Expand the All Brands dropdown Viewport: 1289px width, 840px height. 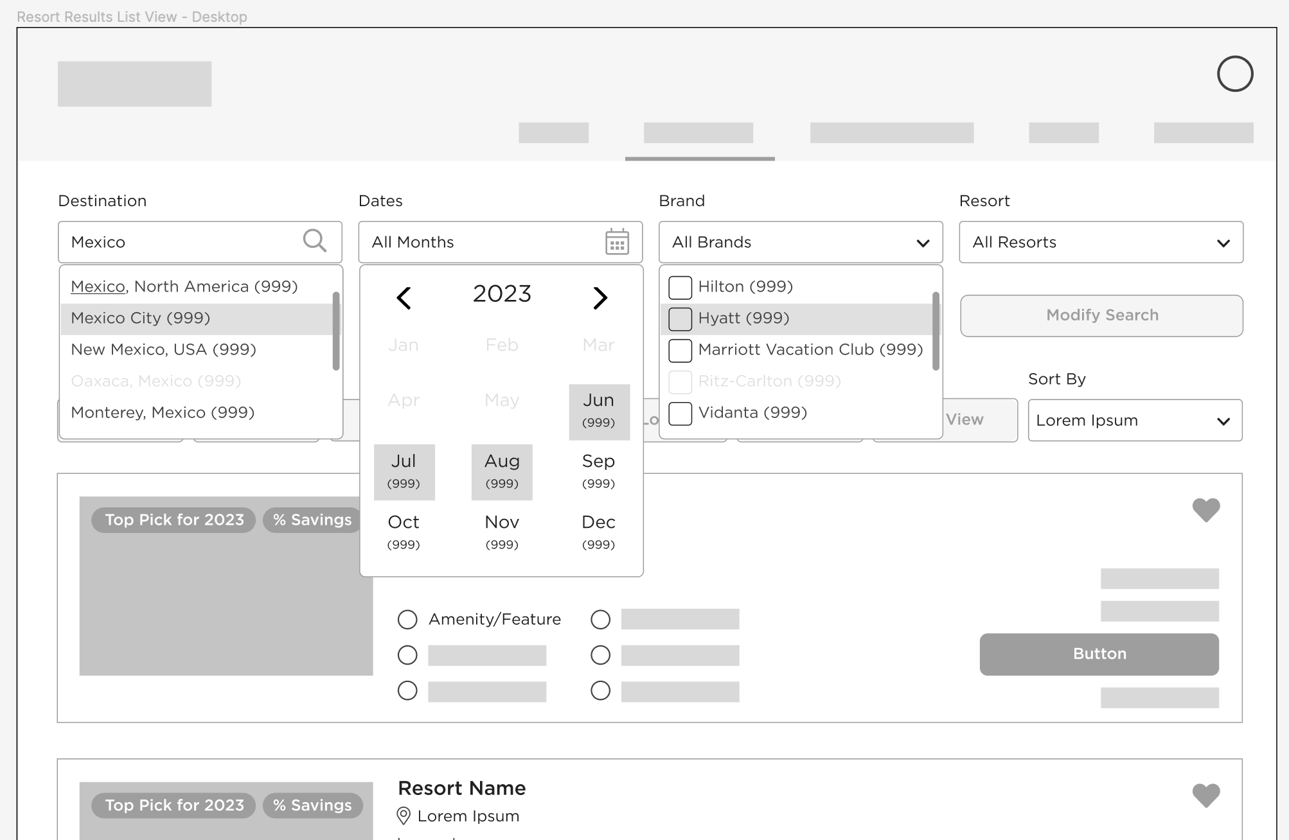800,242
